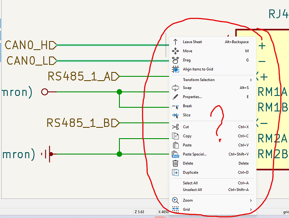This screenshot has height=218, width=289.
Task: Expand the Grid submenu arrow
Action: click(x=251, y=210)
